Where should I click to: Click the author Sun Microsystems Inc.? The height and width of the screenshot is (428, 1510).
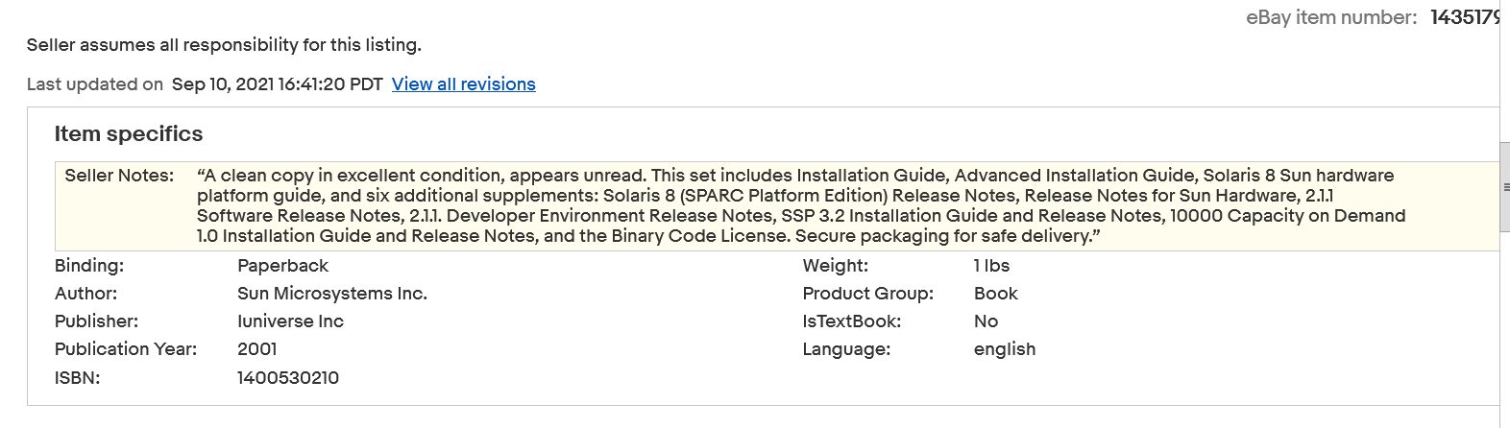pyautogui.click(x=331, y=294)
